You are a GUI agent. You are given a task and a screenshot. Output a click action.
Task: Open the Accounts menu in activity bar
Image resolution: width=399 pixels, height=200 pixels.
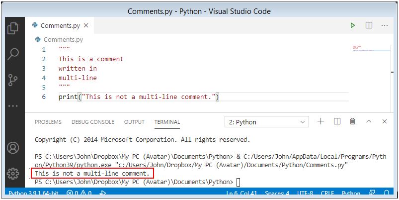coord(13,148)
